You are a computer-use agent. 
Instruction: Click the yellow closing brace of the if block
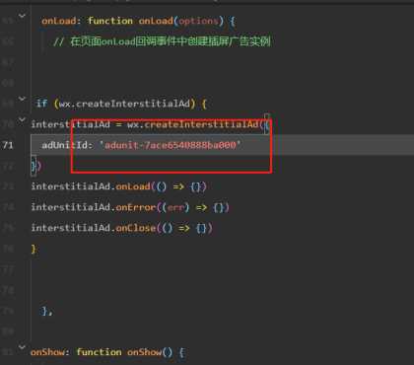(x=34, y=249)
